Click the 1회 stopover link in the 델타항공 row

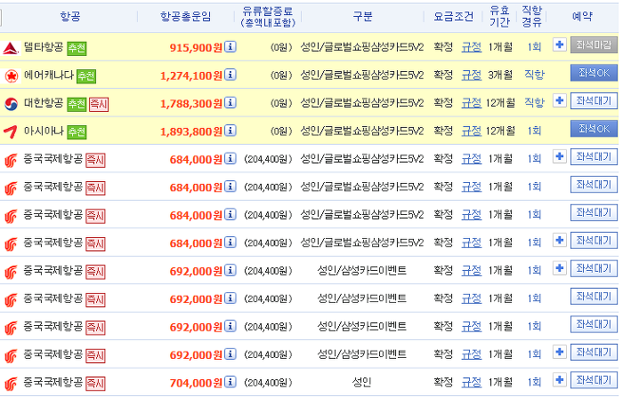[534, 47]
